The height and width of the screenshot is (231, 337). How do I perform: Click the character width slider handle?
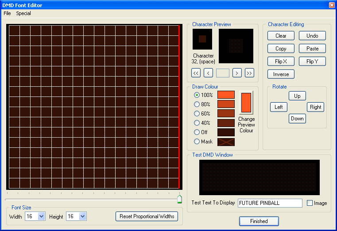pyautogui.click(x=179, y=199)
